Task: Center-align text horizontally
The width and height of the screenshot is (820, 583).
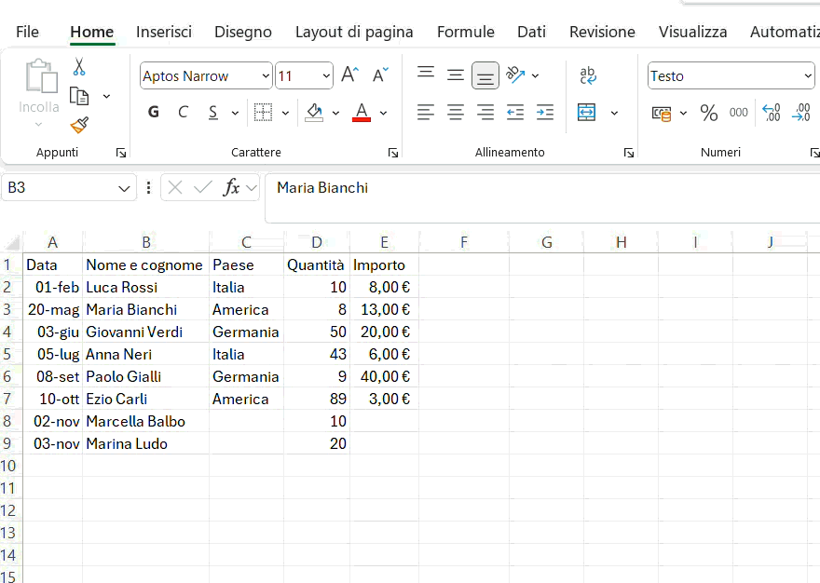Action: click(456, 113)
